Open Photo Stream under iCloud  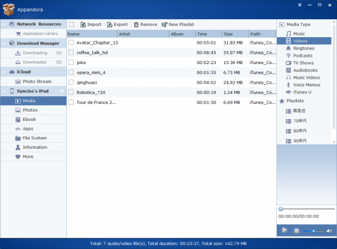(37, 82)
